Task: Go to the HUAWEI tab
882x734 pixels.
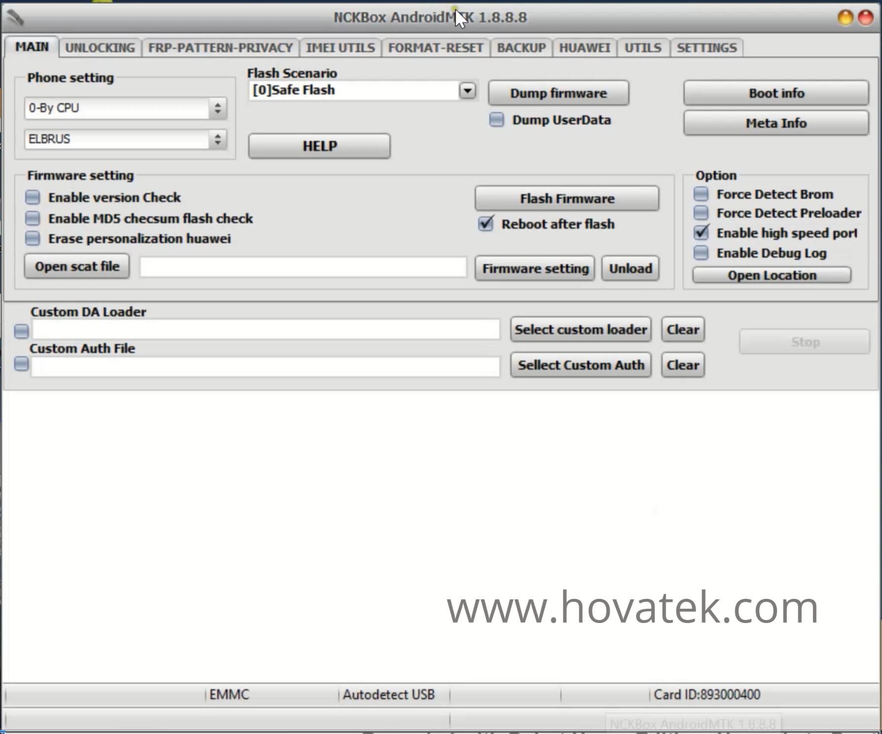Action: tap(585, 47)
